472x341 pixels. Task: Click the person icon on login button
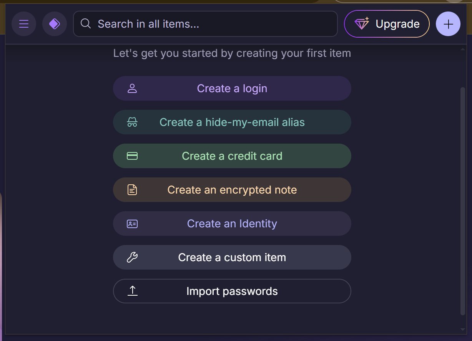coord(132,89)
